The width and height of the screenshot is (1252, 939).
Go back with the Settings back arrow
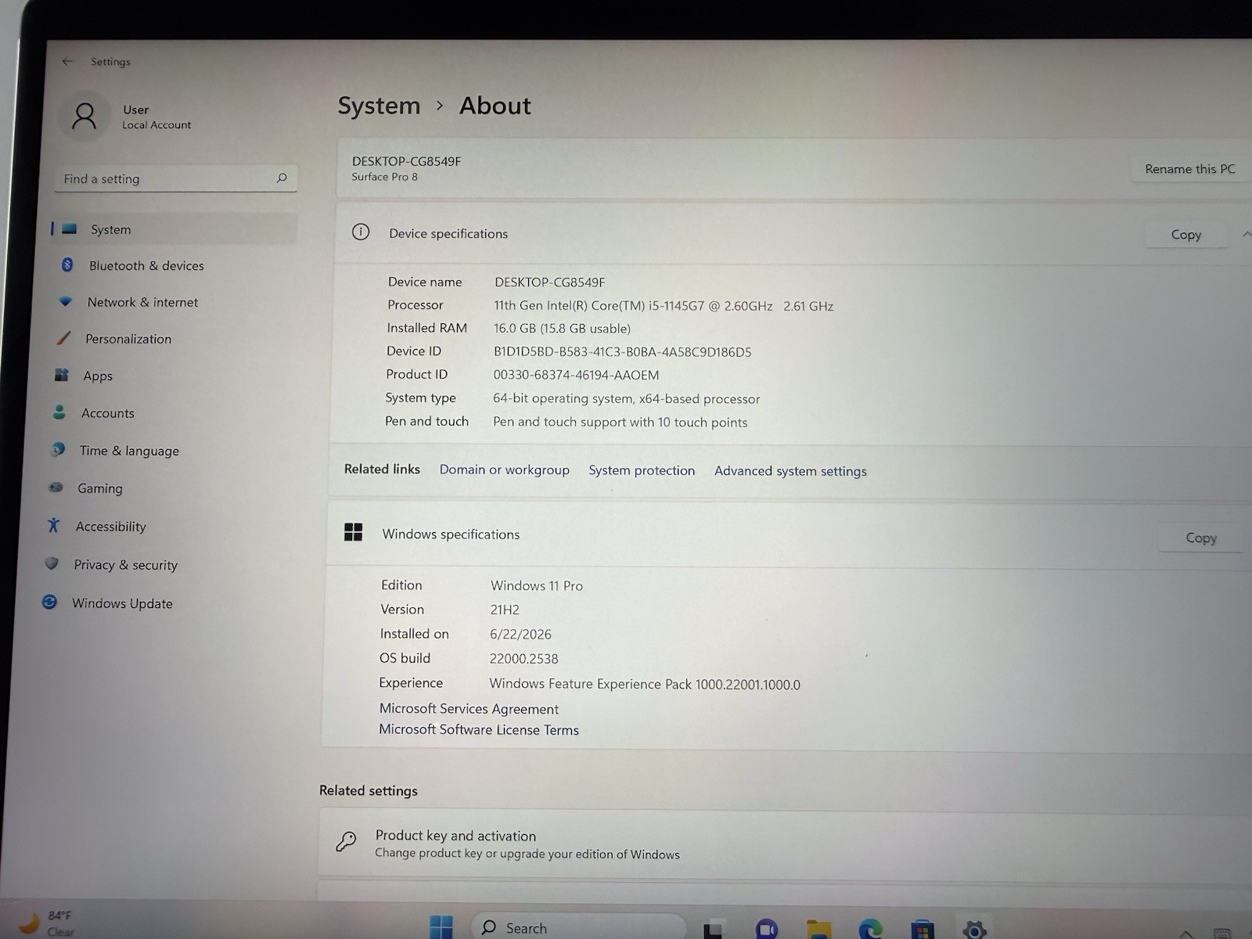click(67, 61)
